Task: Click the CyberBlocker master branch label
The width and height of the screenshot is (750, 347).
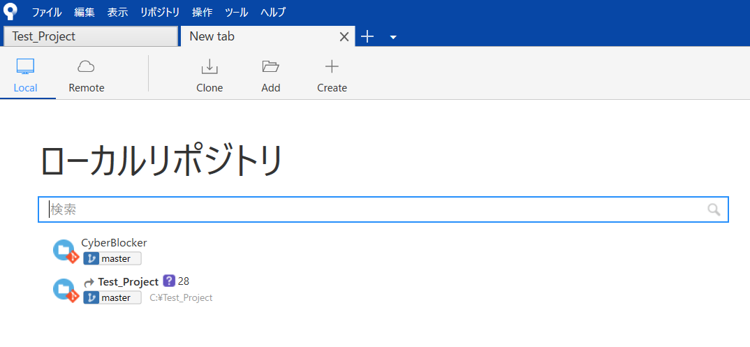Action: 112,259
